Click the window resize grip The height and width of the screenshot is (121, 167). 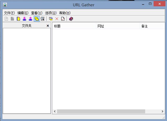[164, 118]
